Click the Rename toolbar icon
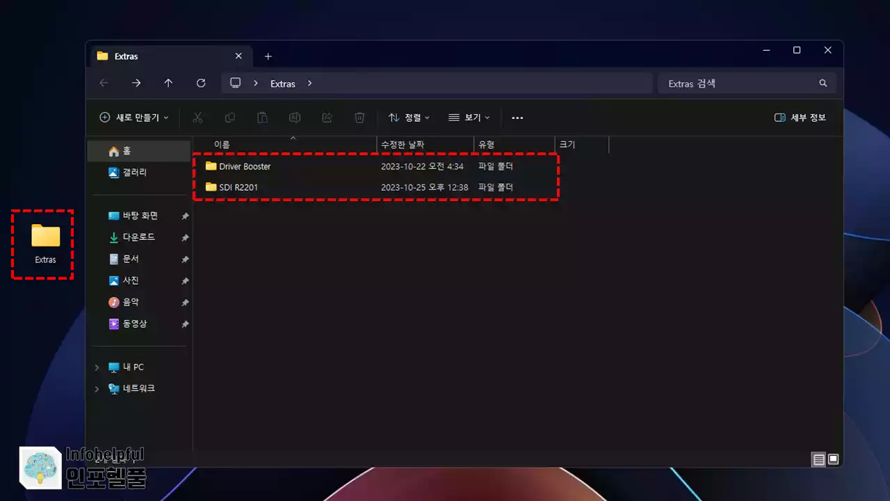890x501 pixels. point(295,118)
